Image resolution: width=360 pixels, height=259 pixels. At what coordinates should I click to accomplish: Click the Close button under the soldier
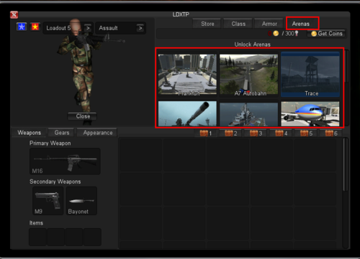click(82, 116)
